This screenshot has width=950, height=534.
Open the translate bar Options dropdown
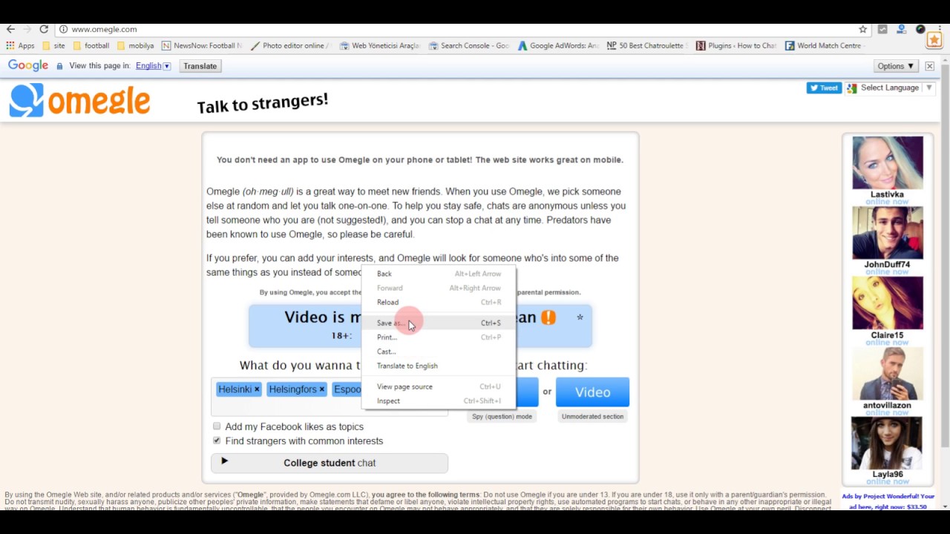(x=896, y=66)
